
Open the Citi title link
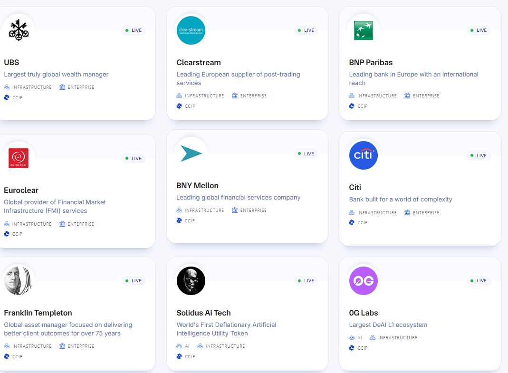pyautogui.click(x=355, y=187)
